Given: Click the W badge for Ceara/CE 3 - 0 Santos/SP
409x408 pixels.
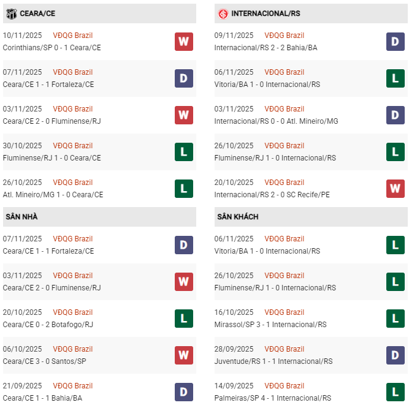Looking at the screenshot, I should [183, 355].
